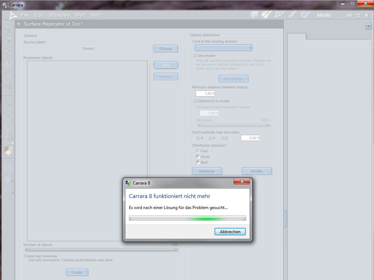Select the camera icon in left toolbar

pos(8,168)
